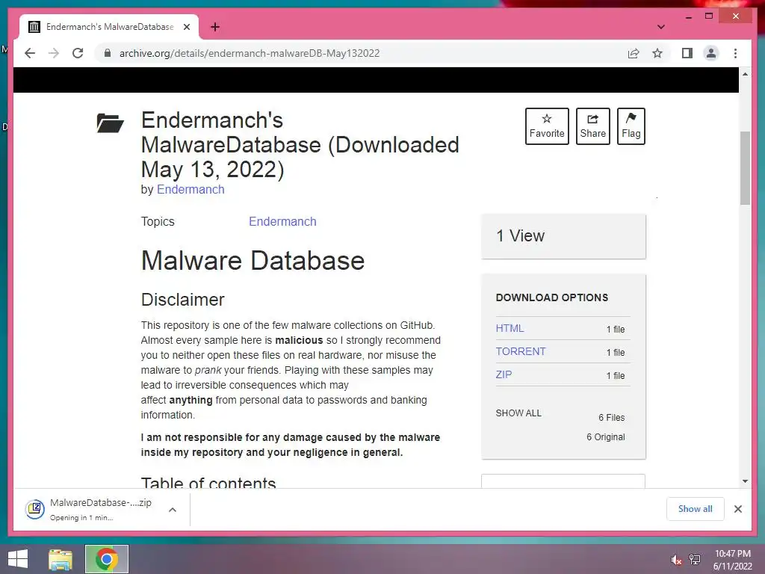Click SHOW ALL download files
The width and height of the screenshot is (765, 574).
point(518,413)
